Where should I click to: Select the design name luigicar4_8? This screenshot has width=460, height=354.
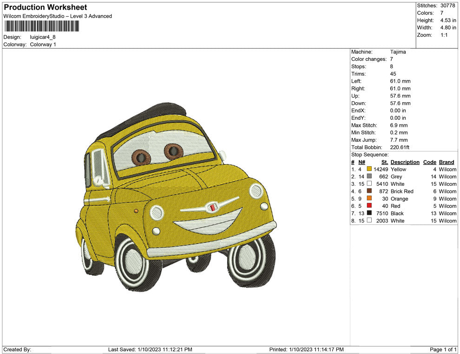[x=43, y=37]
